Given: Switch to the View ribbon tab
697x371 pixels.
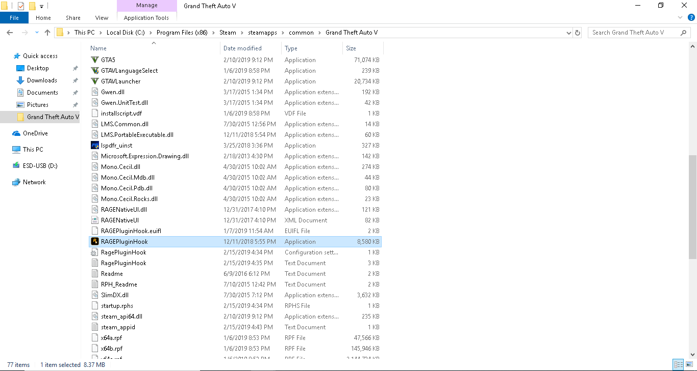Looking at the screenshot, I should [102, 18].
